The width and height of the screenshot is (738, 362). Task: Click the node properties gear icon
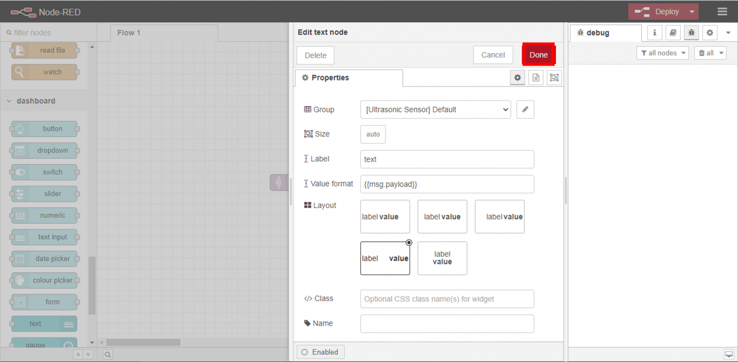[x=517, y=78]
